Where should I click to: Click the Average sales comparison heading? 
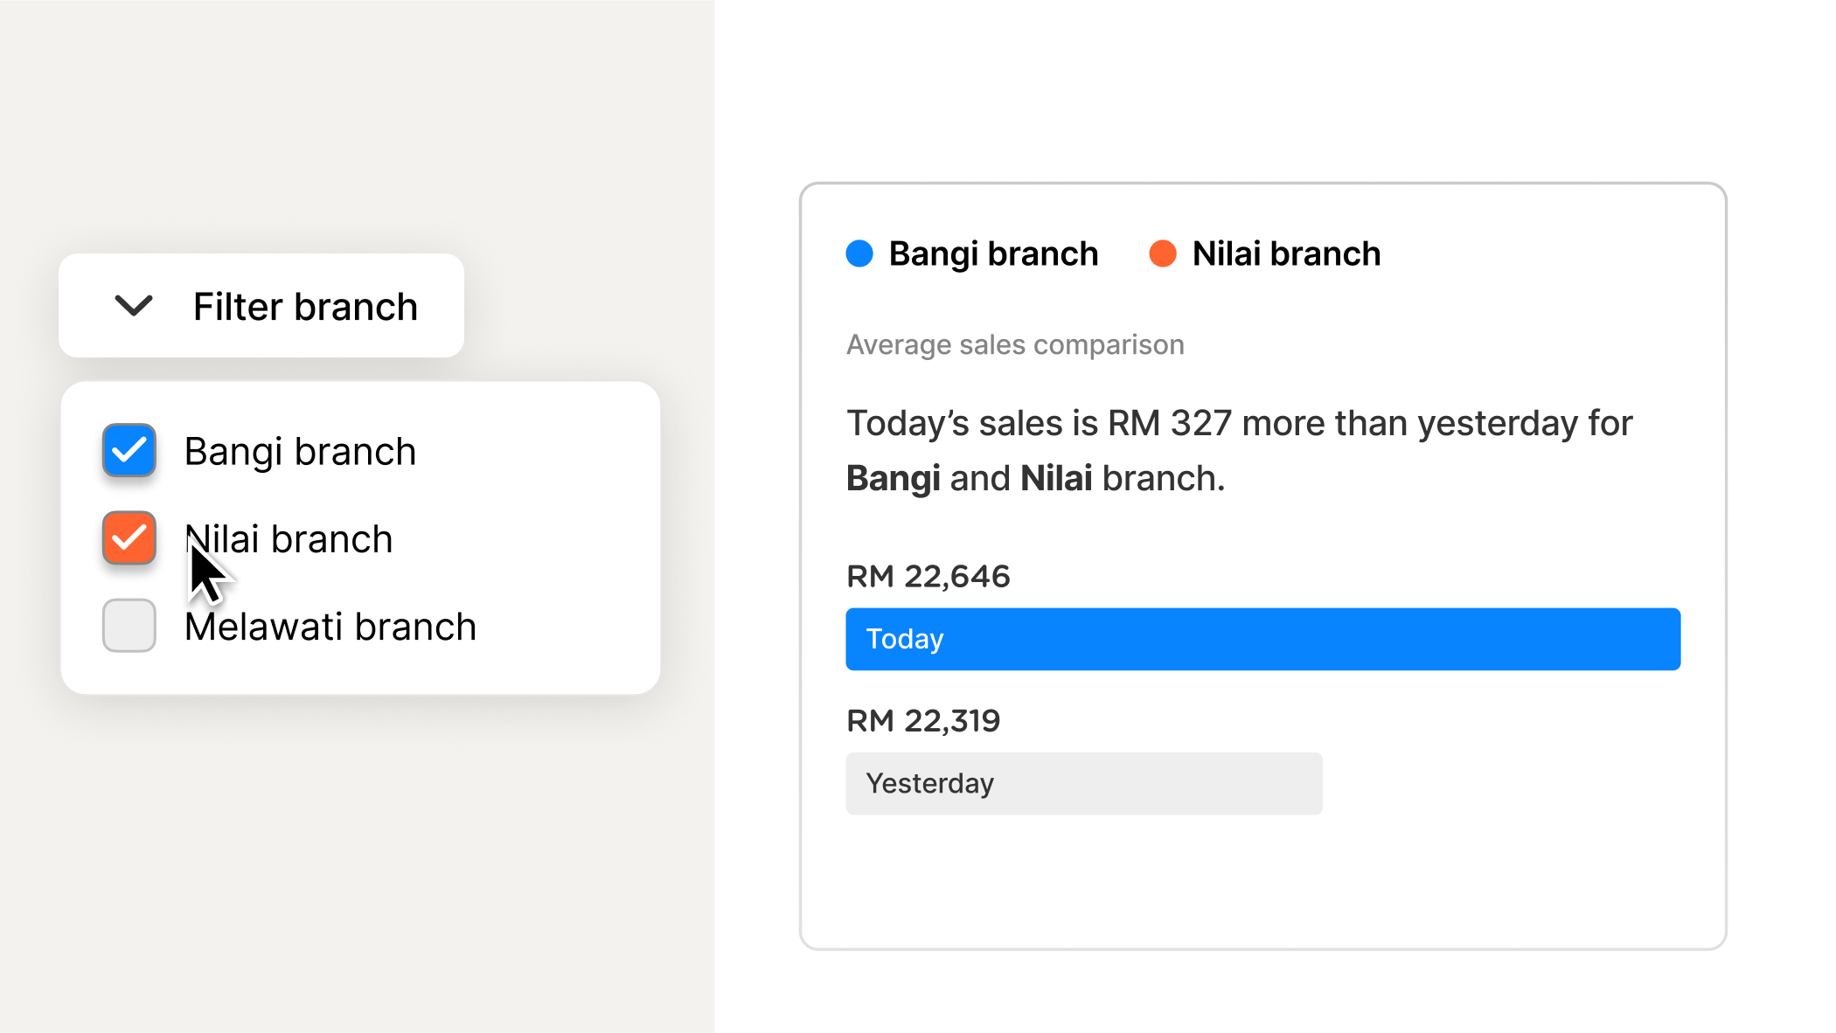coord(1015,344)
